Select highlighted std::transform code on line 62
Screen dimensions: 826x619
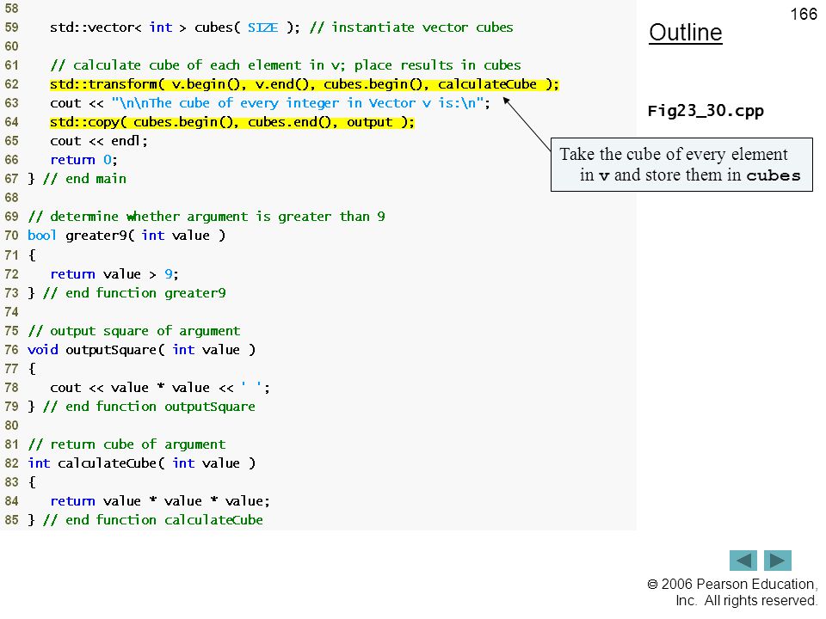click(305, 84)
